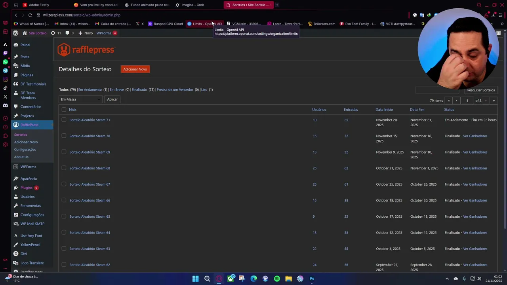Open the Adicionar Novo submenu item
507x285 pixels.
point(26,142)
